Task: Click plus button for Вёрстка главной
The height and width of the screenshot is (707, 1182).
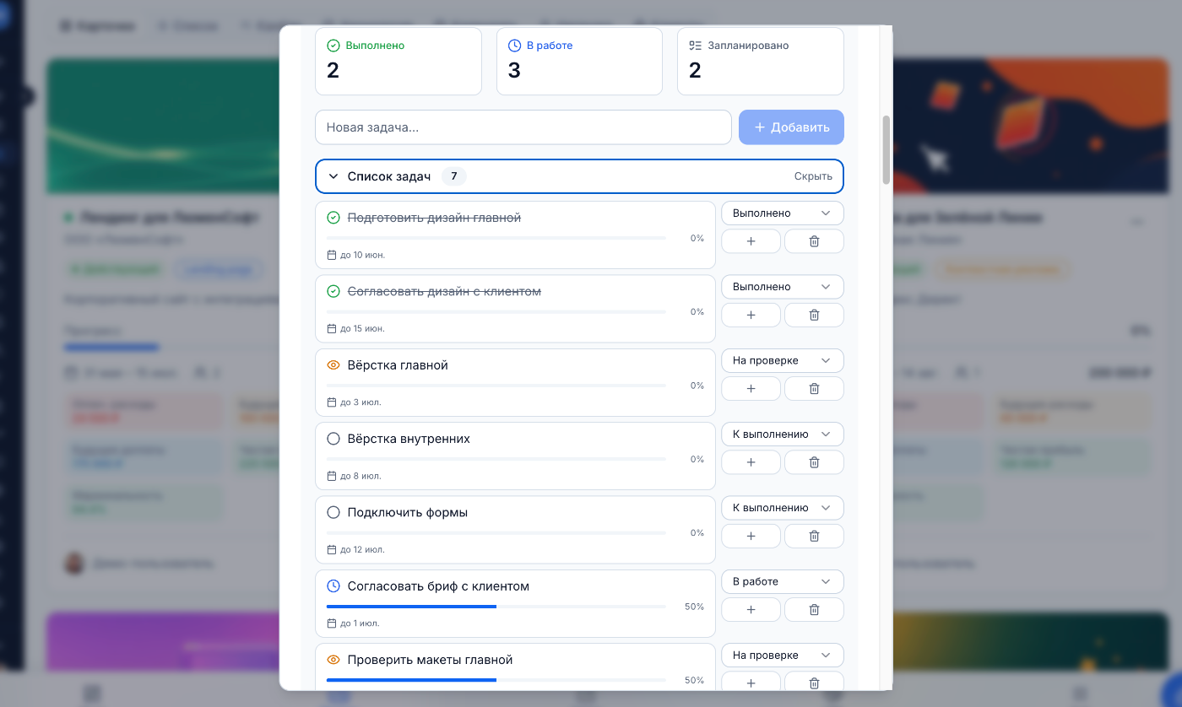Action: (751, 388)
